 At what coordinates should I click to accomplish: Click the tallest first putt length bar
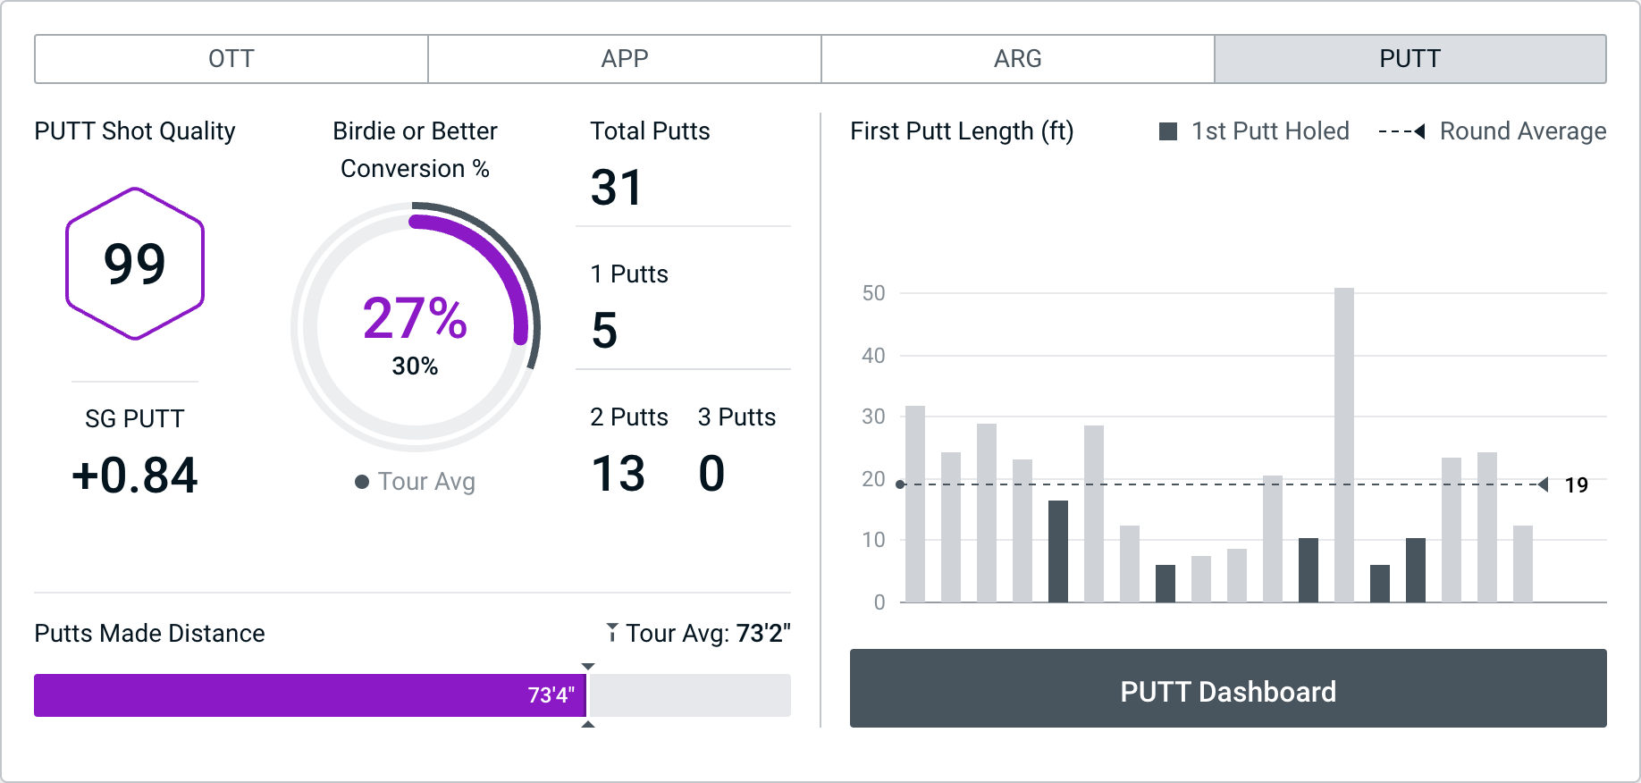click(x=1343, y=445)
